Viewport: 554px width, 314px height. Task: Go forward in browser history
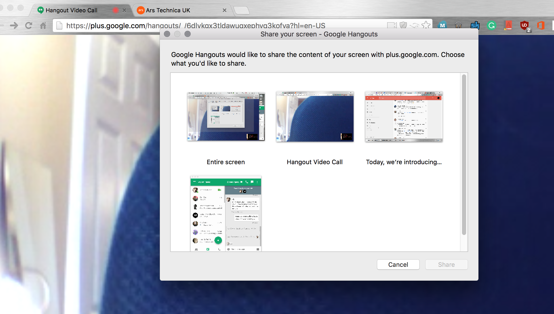pyautogui.click(x=14, y=25)
